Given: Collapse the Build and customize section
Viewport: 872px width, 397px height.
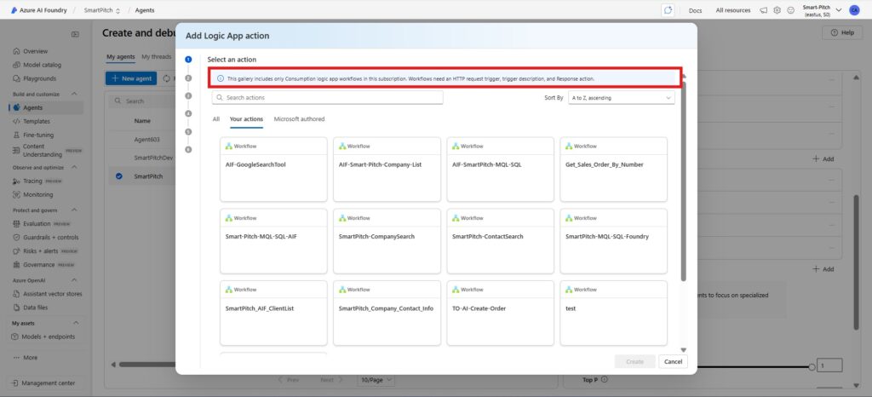Looking at the screenshot, I should (79, 94).
